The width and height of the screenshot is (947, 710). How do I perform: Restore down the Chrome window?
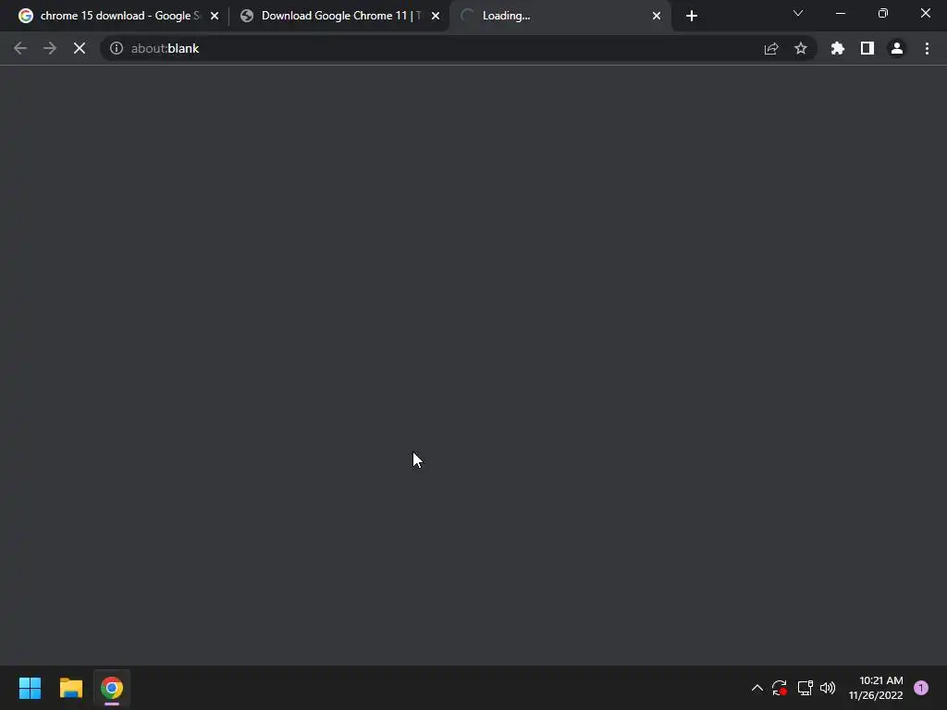[x=883, y=13]
